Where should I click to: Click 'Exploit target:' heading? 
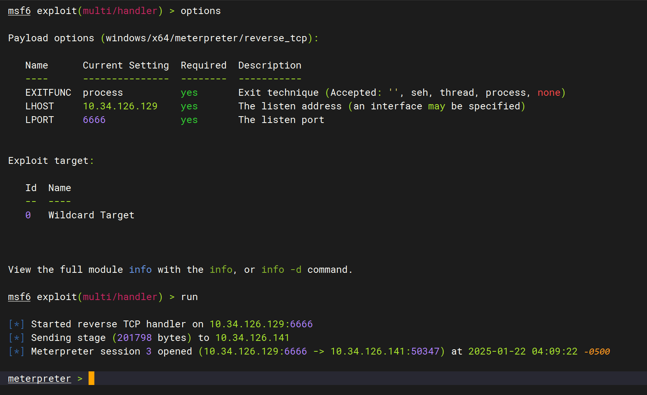click(x=51, y=161)
